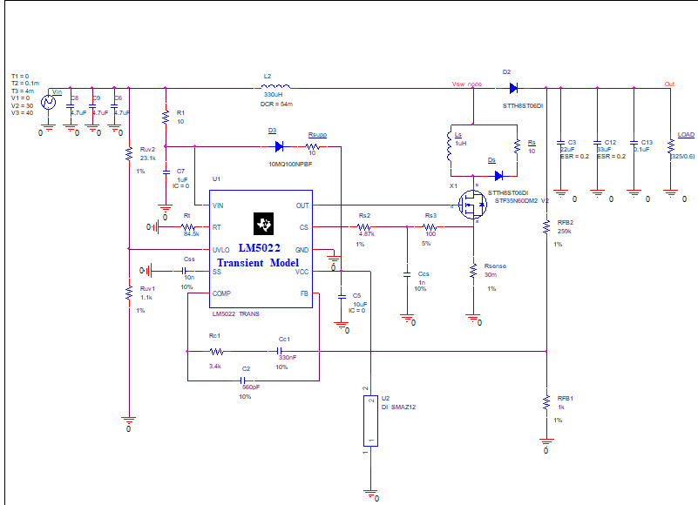Select the Cc1 capacitor symbol

click(279, 352)
